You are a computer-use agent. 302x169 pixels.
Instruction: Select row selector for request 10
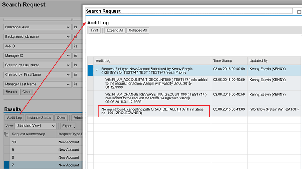(x=6, y=142)
